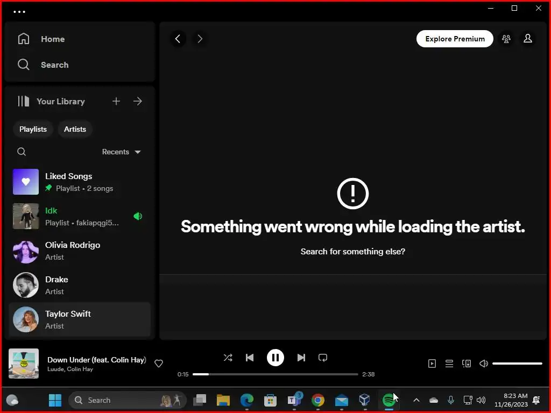Filter library by Artists
This screenshot has height=413, width=551.
click(75, 129)
